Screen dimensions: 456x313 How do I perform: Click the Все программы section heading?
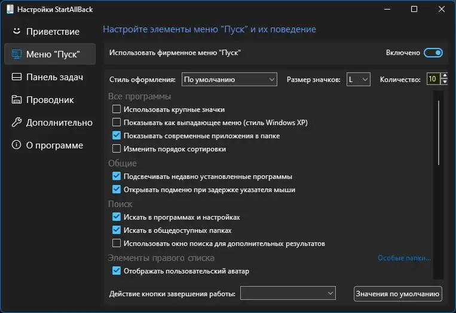pyautogui.click(x=140, y=96)
